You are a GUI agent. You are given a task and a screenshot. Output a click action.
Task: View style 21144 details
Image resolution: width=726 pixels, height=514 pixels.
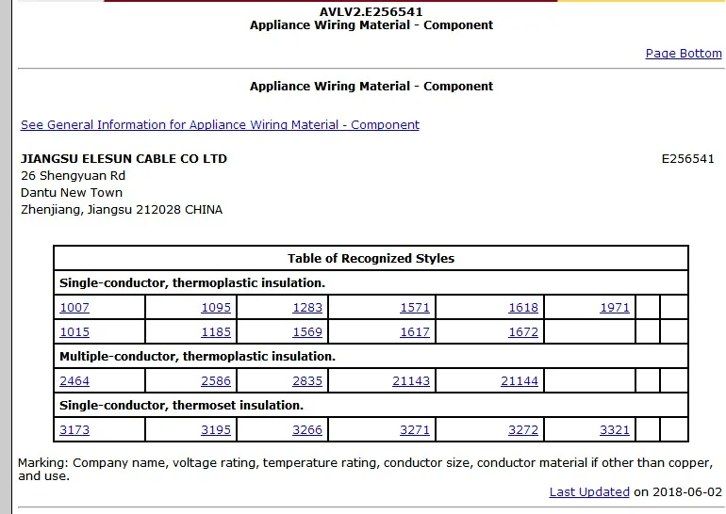(x=520, y=381)
